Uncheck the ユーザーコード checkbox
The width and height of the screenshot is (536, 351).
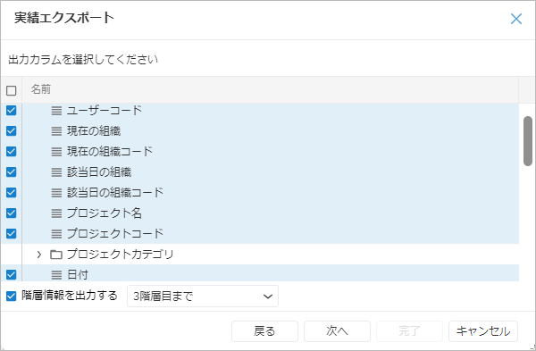[12, 111]
